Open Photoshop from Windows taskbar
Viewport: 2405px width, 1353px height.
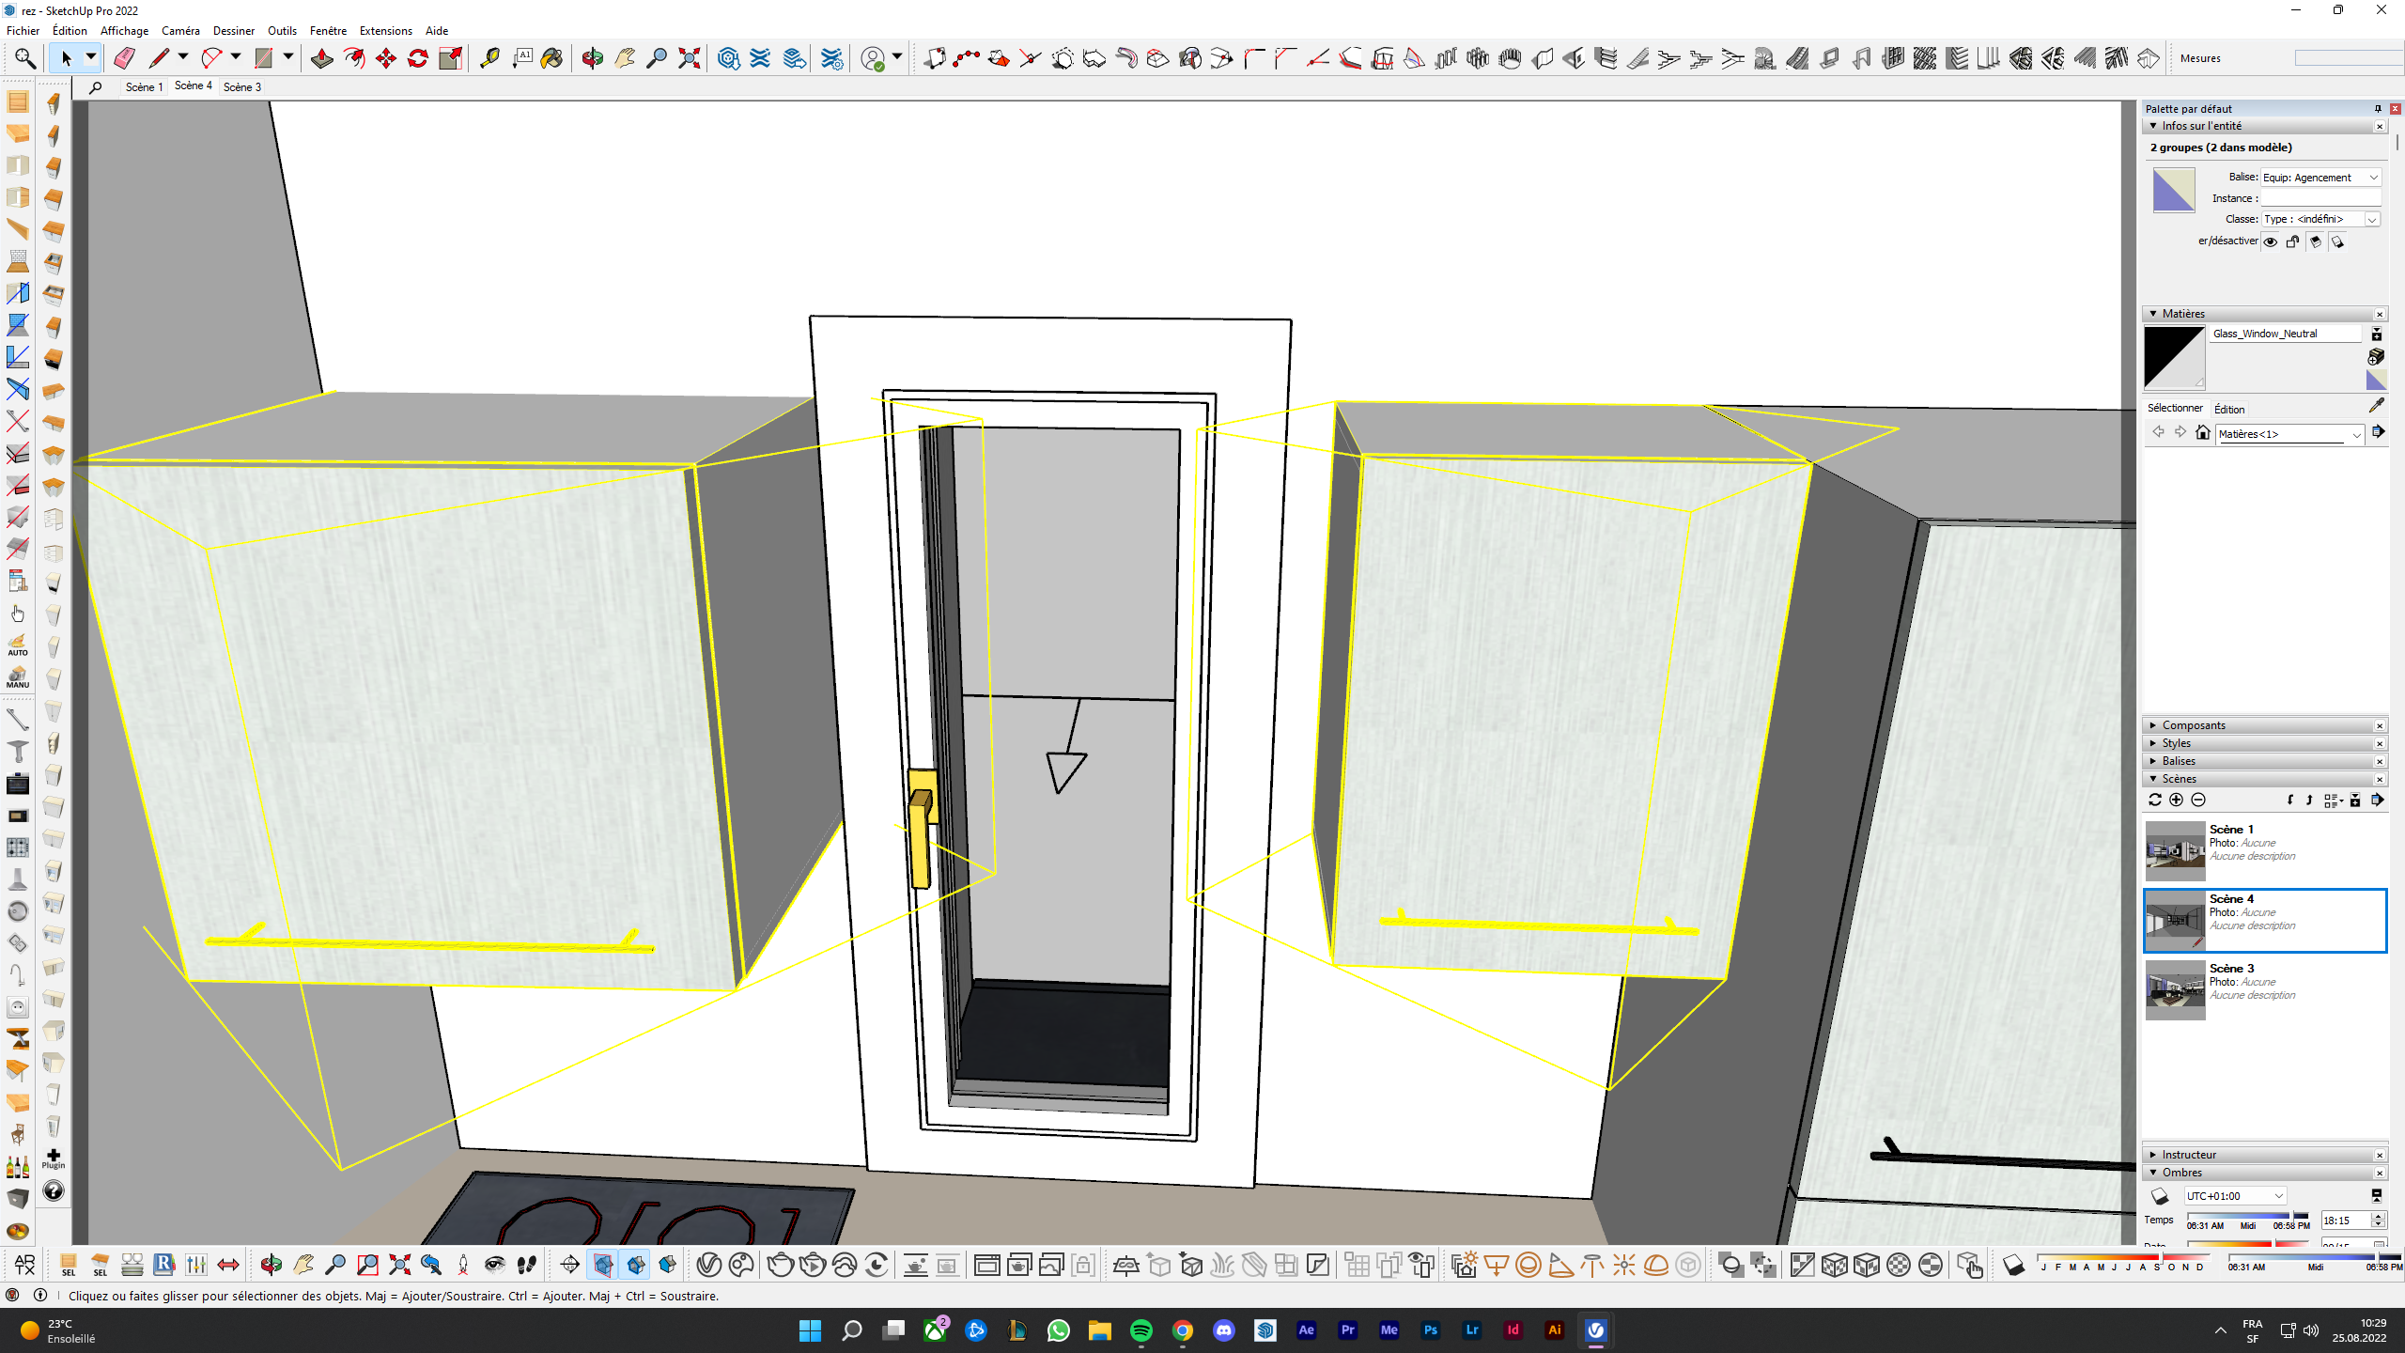1430,1330
